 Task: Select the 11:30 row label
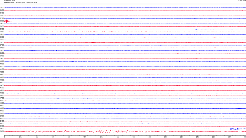click(x=2, y=69)
